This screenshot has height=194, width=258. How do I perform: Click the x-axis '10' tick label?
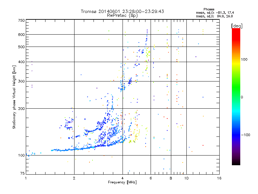[x=186, y=178]
